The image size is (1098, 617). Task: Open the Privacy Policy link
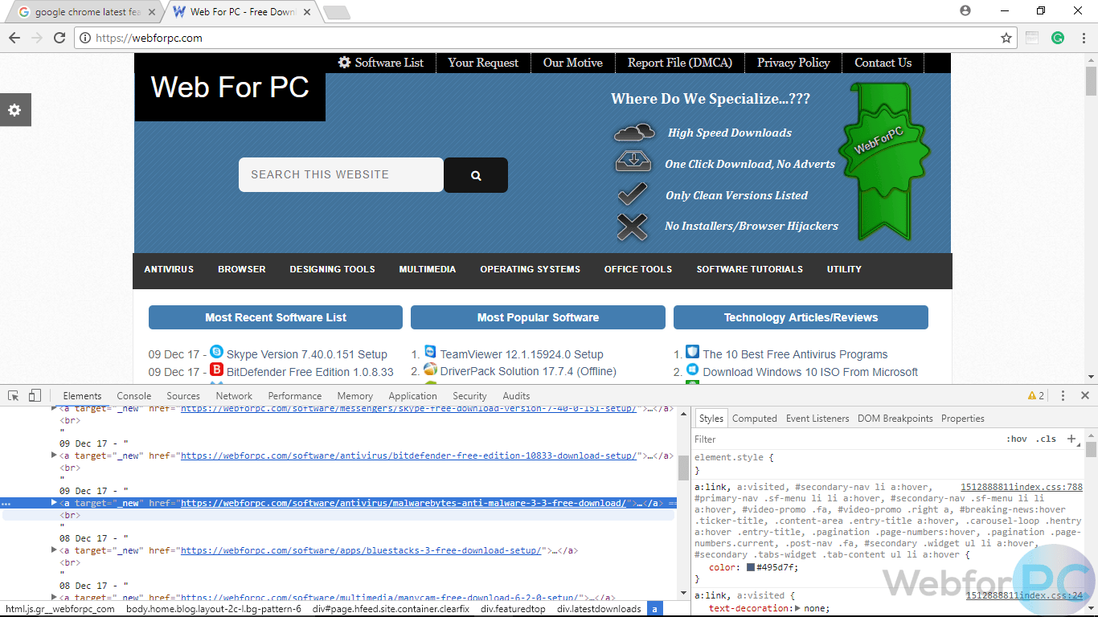[793, 63]
